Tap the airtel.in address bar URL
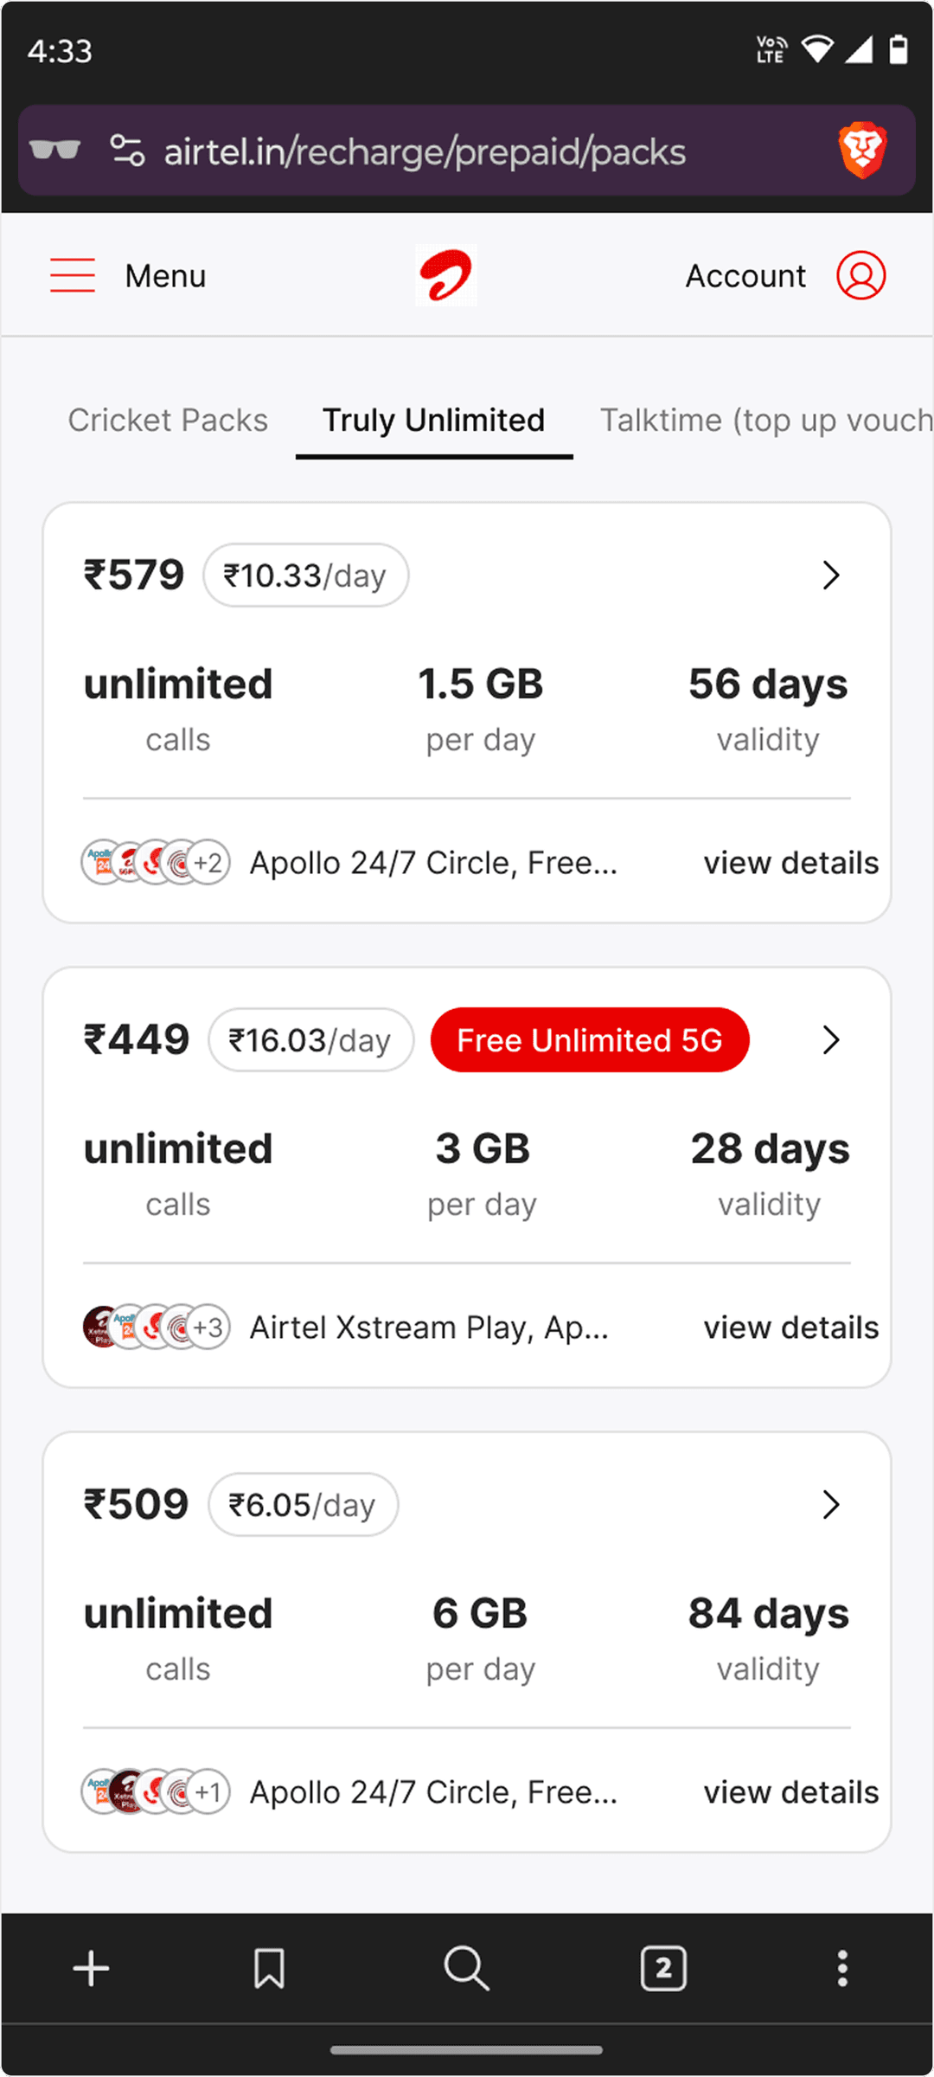 point(425,152)
